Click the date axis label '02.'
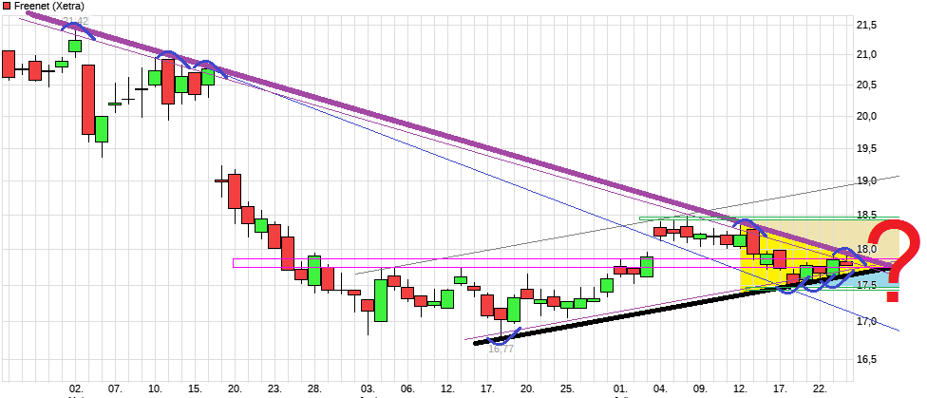 pos(76,389)
